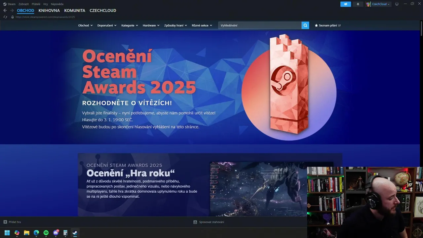Switch to Big Picture mode monitor icon
The width and height of the screenshot is (423, 238).
point(397,4)
